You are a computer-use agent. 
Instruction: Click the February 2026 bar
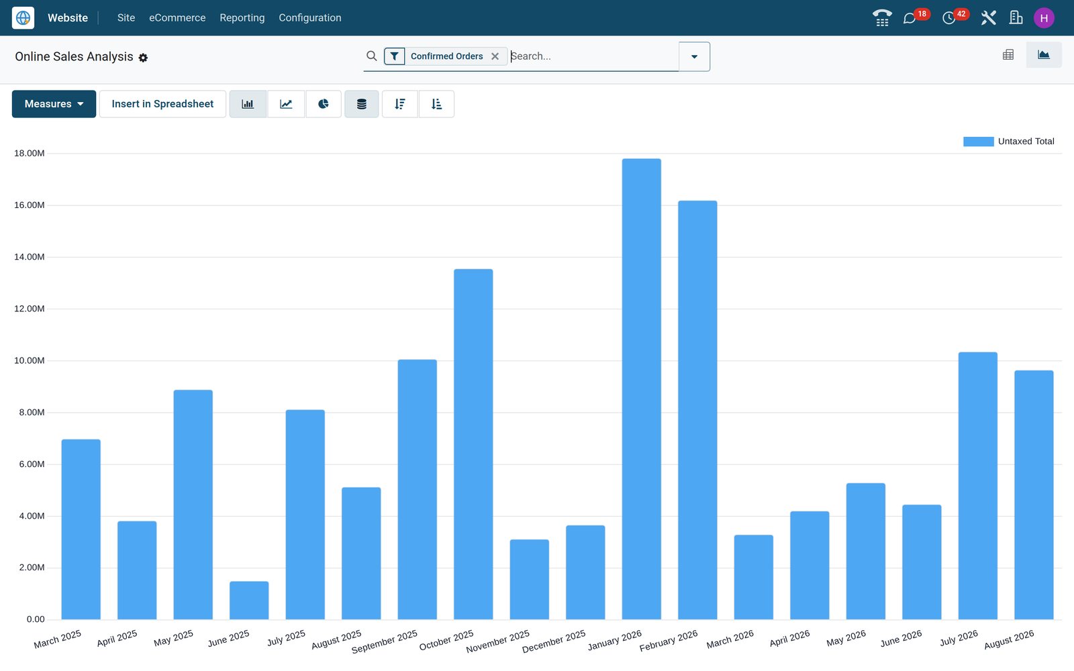coord(697,410)
